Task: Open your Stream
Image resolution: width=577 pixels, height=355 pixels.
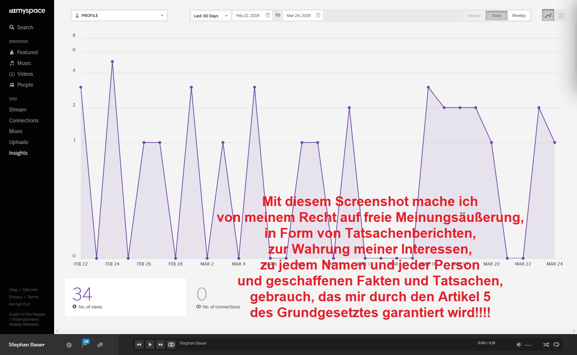Action: [x=18, y=110]
